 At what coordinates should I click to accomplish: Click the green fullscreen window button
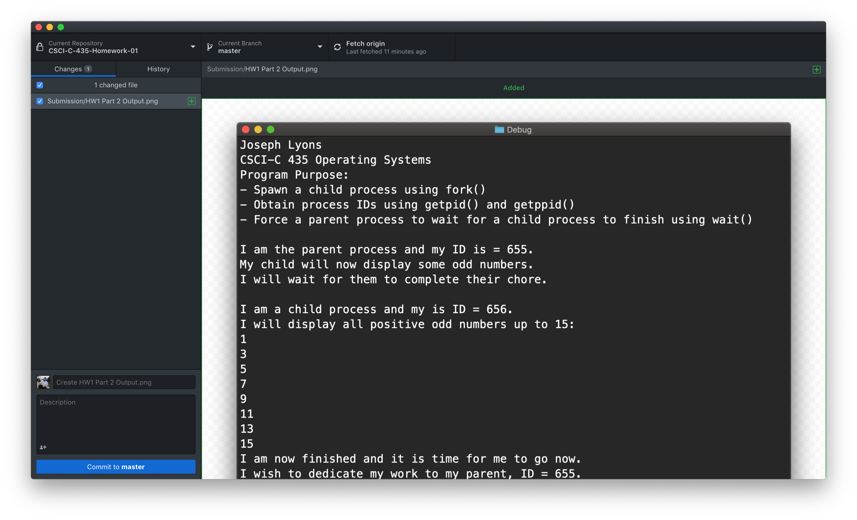[61, 27]
